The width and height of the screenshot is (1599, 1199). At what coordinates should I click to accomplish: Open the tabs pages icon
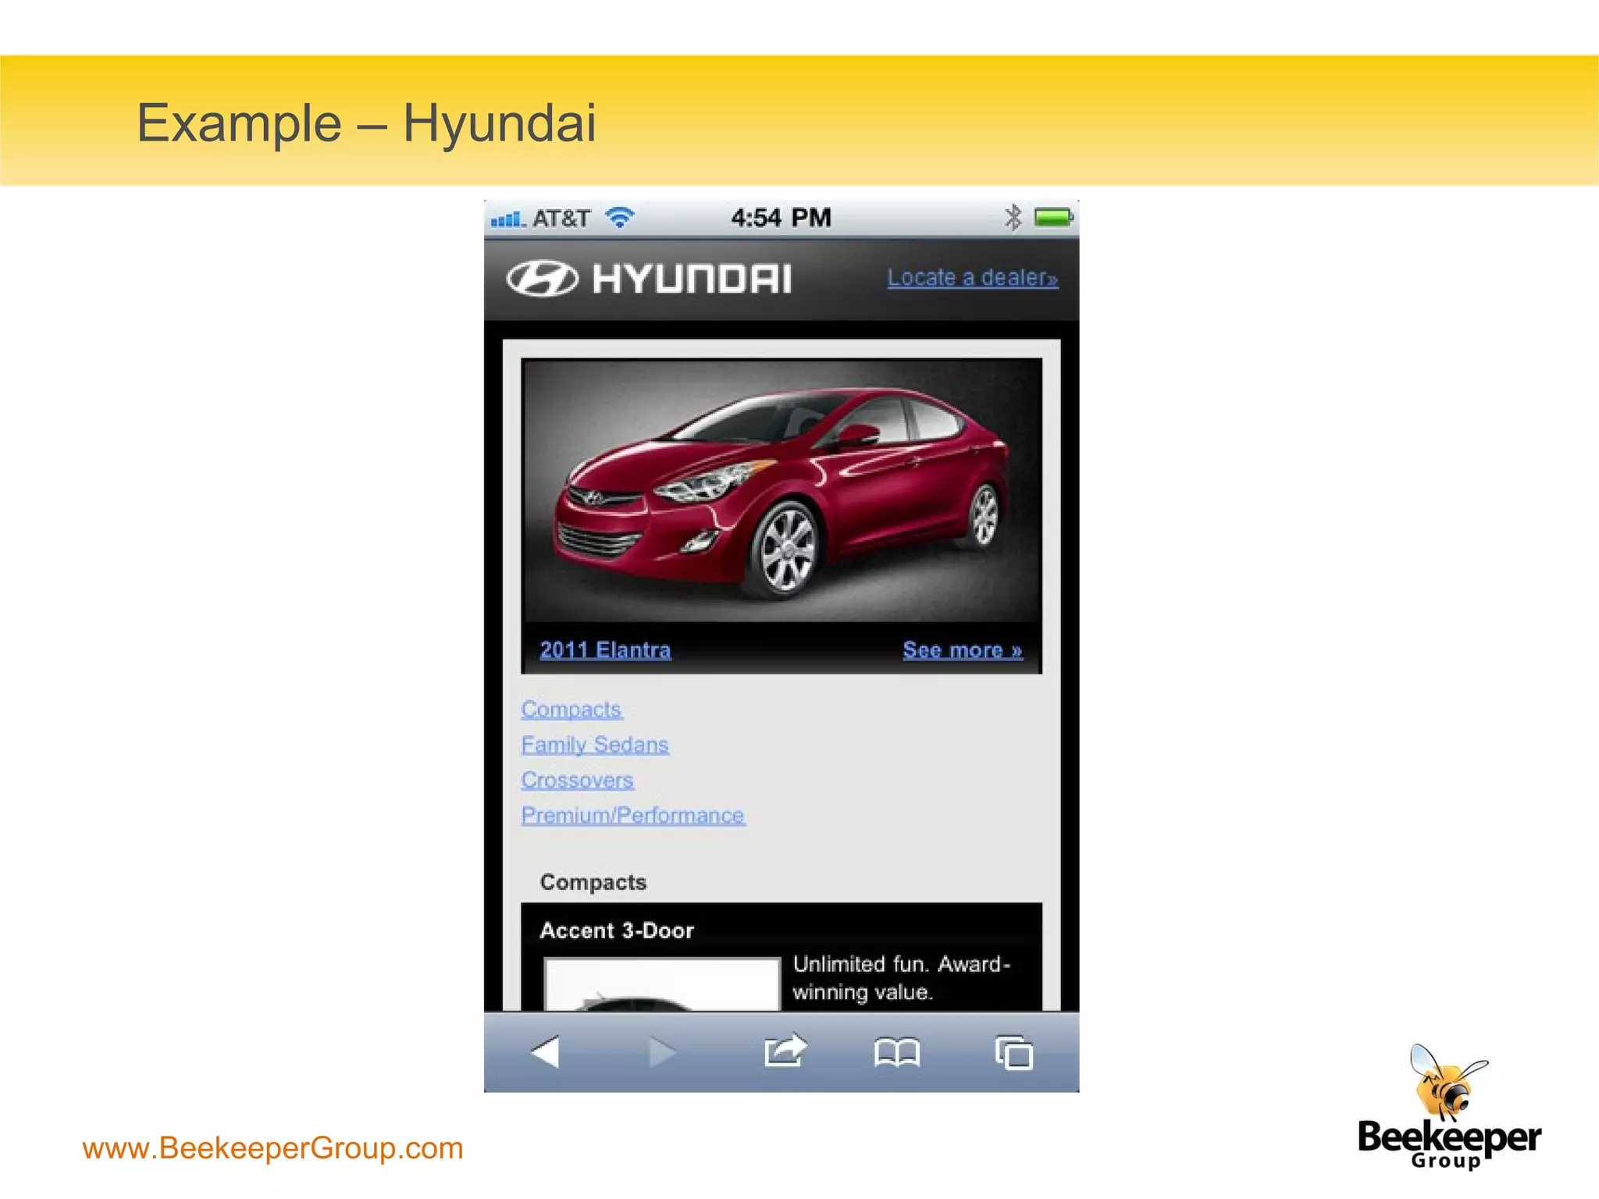1013,1052
